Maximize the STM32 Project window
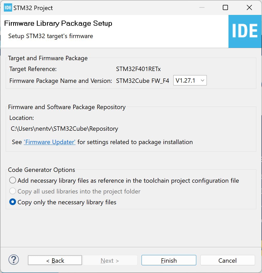262x273 pixels. click(225, 8)
